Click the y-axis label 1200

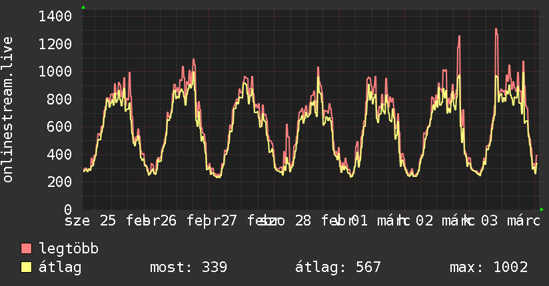(55, 44)
